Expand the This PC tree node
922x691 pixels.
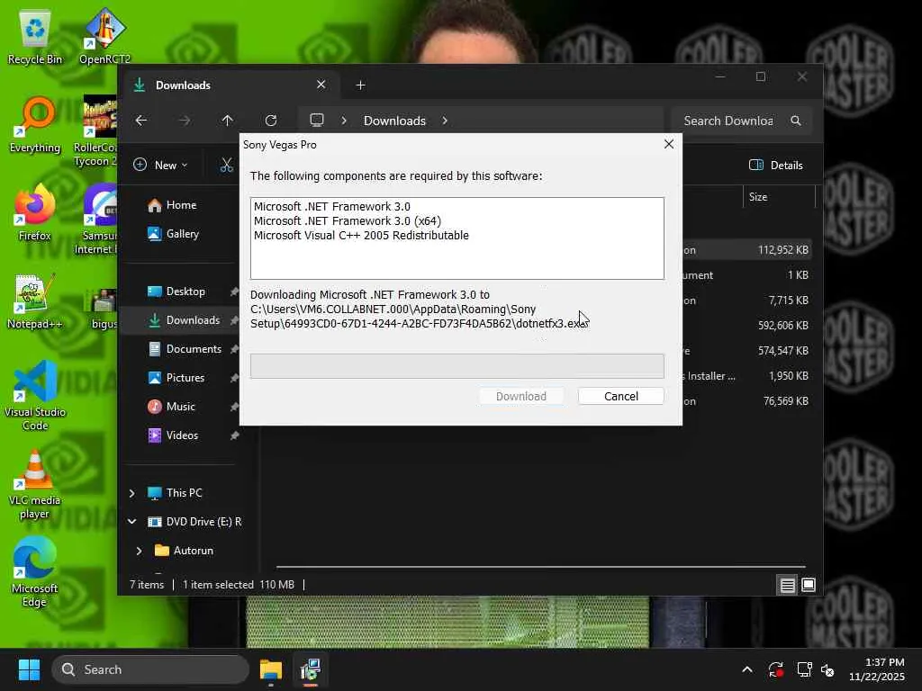coord(131,493)
